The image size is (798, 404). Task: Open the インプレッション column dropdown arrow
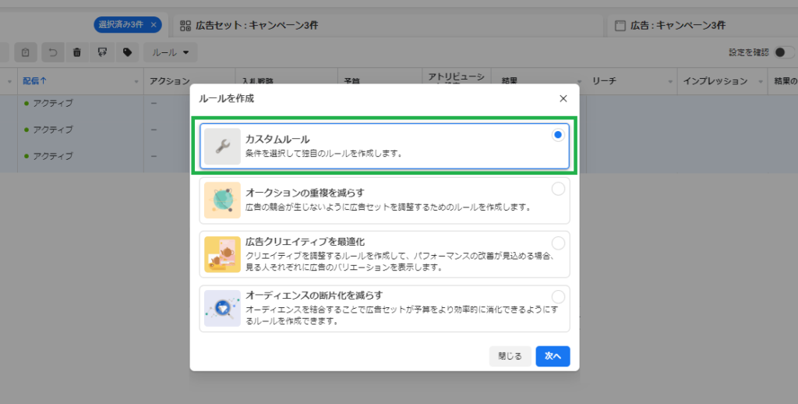[x=761, y=82]
